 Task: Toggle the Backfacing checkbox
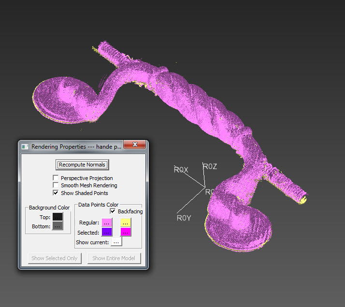pyautogui.click(x=113, y=211)
